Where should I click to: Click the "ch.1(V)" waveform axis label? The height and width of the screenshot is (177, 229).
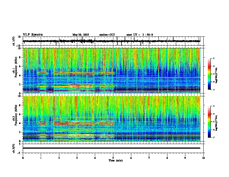14,41
